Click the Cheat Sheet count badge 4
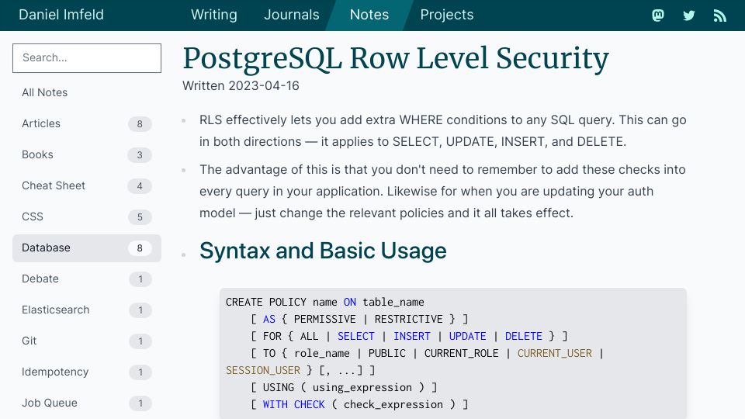This screenshot has height=419, width=745. click(140, 185)
